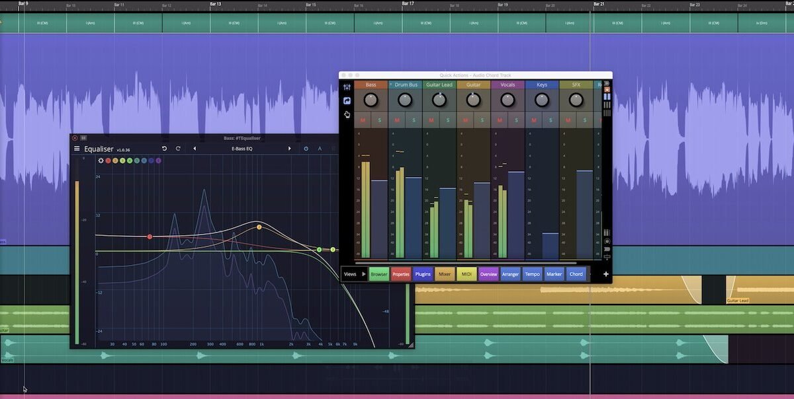Image resolution: width=794 pixels, height=399 pixels.
Task: Click the meter bars icon in mixer sidebar
Action: pos(607,233)
